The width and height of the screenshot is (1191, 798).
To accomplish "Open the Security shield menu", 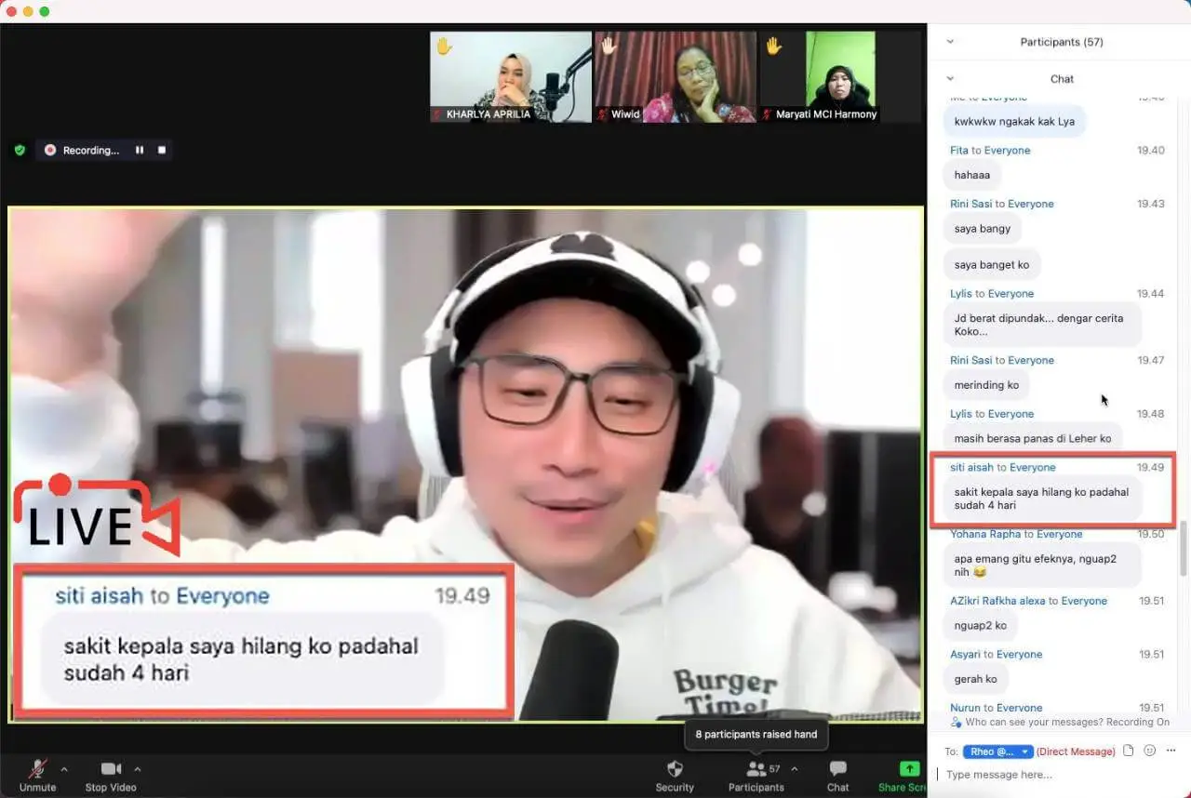I will coord(675,776).
